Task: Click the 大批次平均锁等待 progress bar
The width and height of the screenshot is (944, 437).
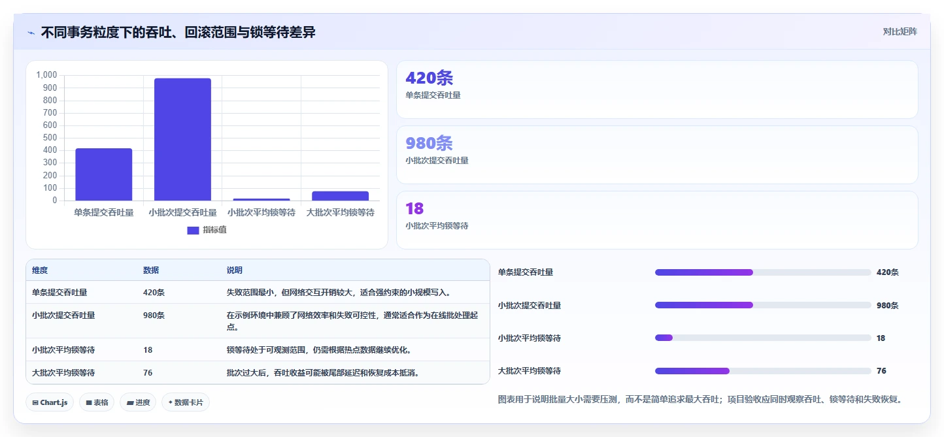Action: tap(763, 371)
